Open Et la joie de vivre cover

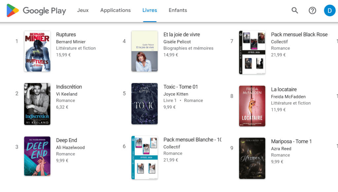[145, 51]
